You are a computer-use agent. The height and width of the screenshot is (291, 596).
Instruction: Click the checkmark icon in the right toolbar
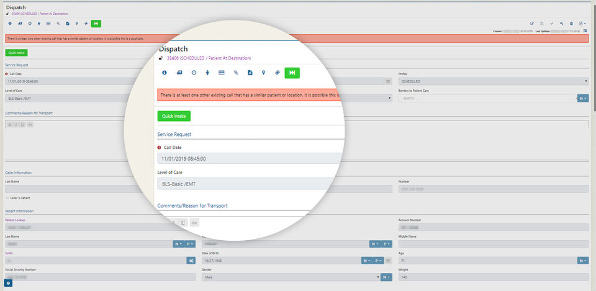click(551, 24)
